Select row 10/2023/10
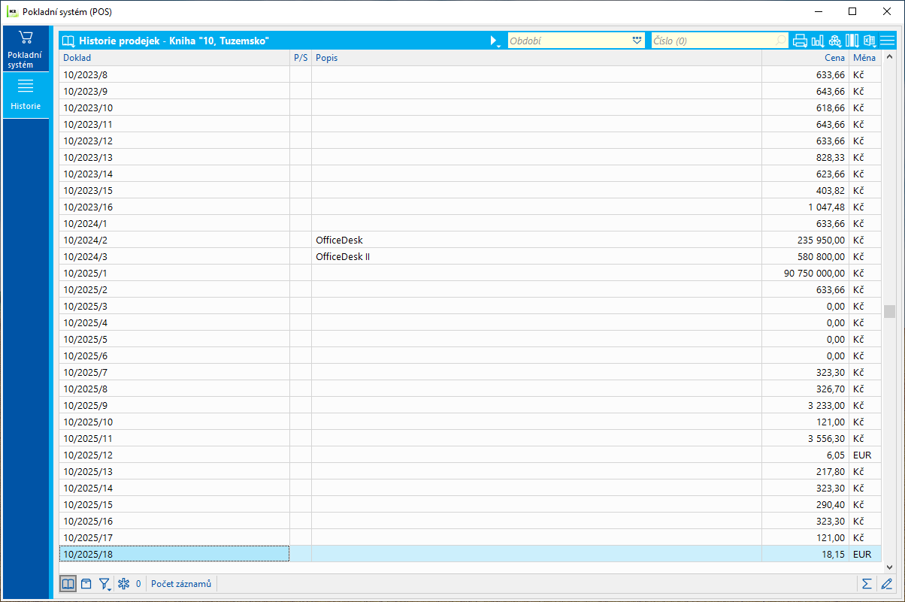Screen dimensions: 905x602 tap(470, 107)
